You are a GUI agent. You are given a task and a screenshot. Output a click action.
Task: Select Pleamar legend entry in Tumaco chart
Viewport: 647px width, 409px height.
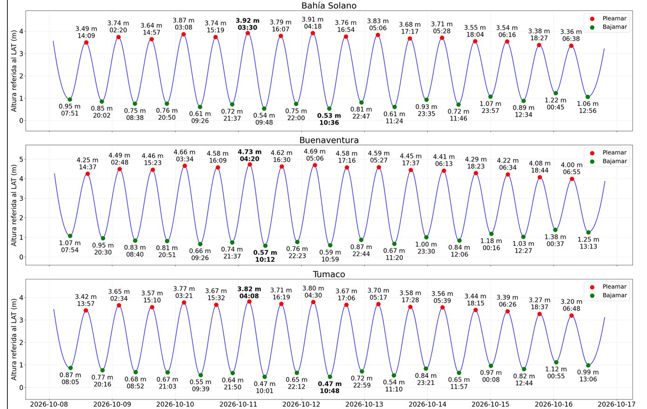[x=608, y=287]
